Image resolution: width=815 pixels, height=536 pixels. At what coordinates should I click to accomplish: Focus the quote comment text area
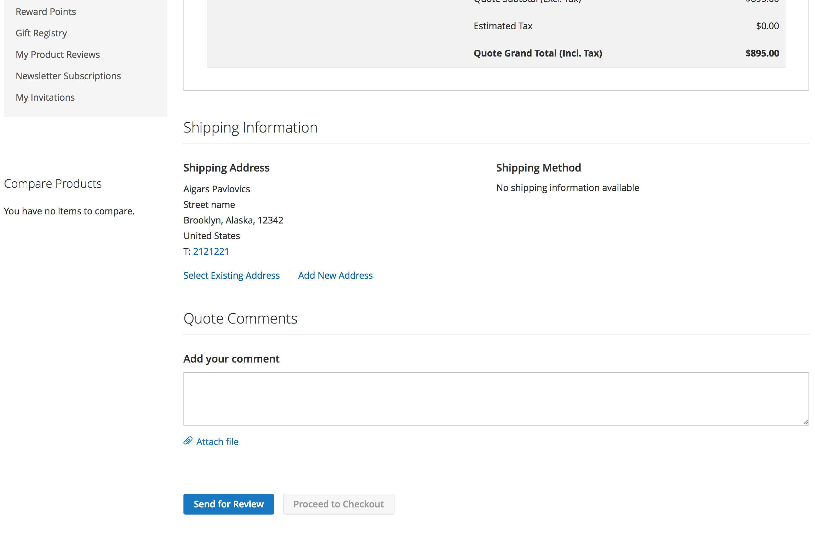pyautogui.click(x=496, y=399)
